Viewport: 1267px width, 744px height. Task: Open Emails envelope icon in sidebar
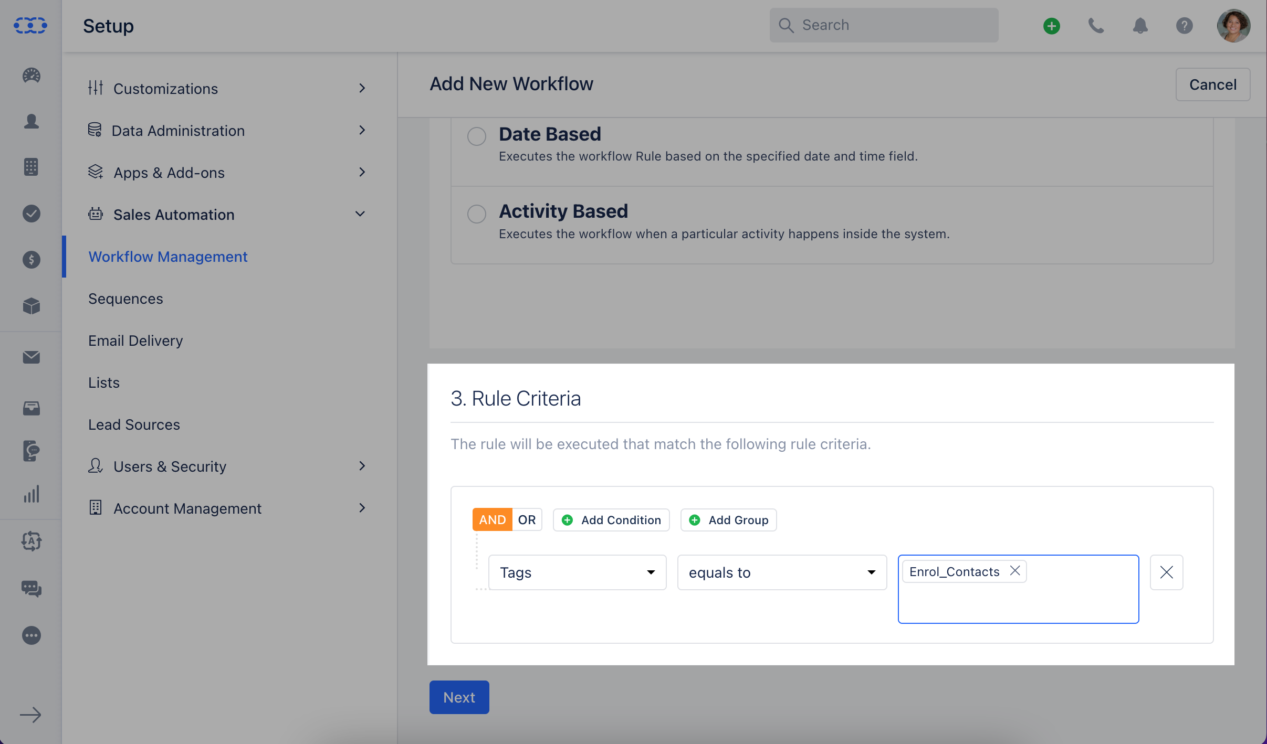pos(32,357)
